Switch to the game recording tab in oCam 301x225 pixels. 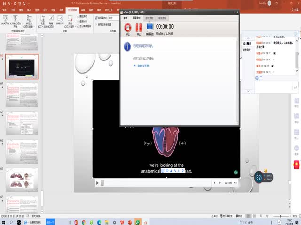(149, 18)
